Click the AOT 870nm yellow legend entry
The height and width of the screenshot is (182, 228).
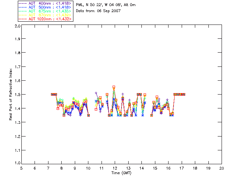(x=45, y=15)
